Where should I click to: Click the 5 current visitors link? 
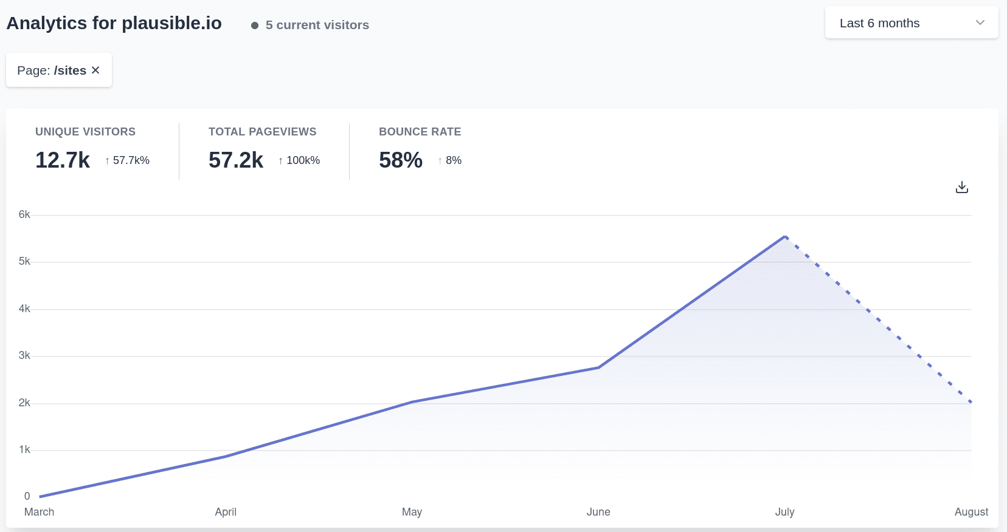[x=310, y=25]
